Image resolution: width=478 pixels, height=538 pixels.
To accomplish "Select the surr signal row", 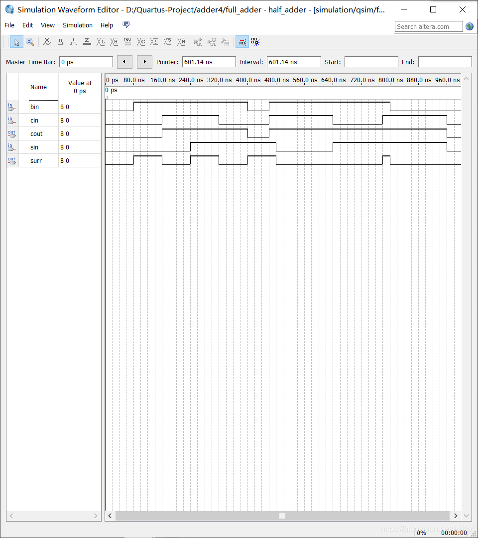I will point(54,160).
